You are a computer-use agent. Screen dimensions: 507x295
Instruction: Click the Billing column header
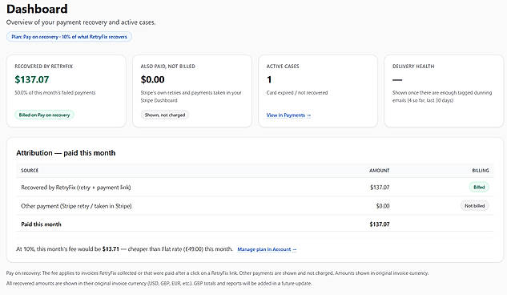point(481,171)
